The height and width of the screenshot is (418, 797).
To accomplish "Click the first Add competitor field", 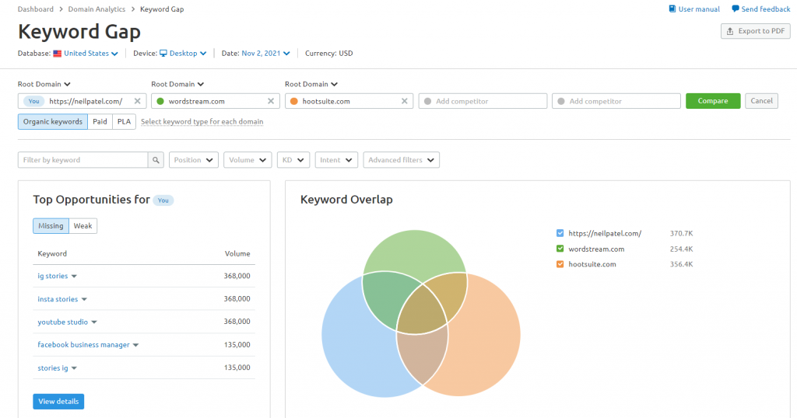I will click(483, 101).
